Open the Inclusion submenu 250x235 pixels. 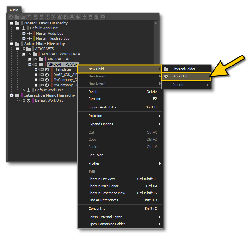[120, 116]
